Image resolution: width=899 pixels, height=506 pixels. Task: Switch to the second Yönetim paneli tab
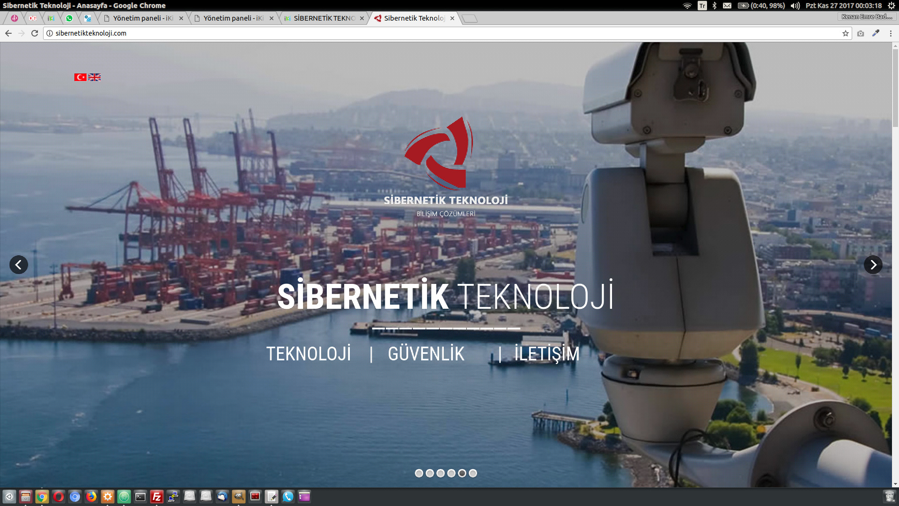(x=233, y=18)
